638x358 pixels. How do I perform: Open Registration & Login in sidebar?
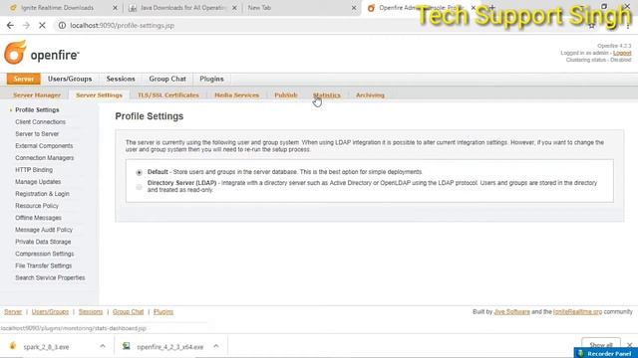[42, 194]
